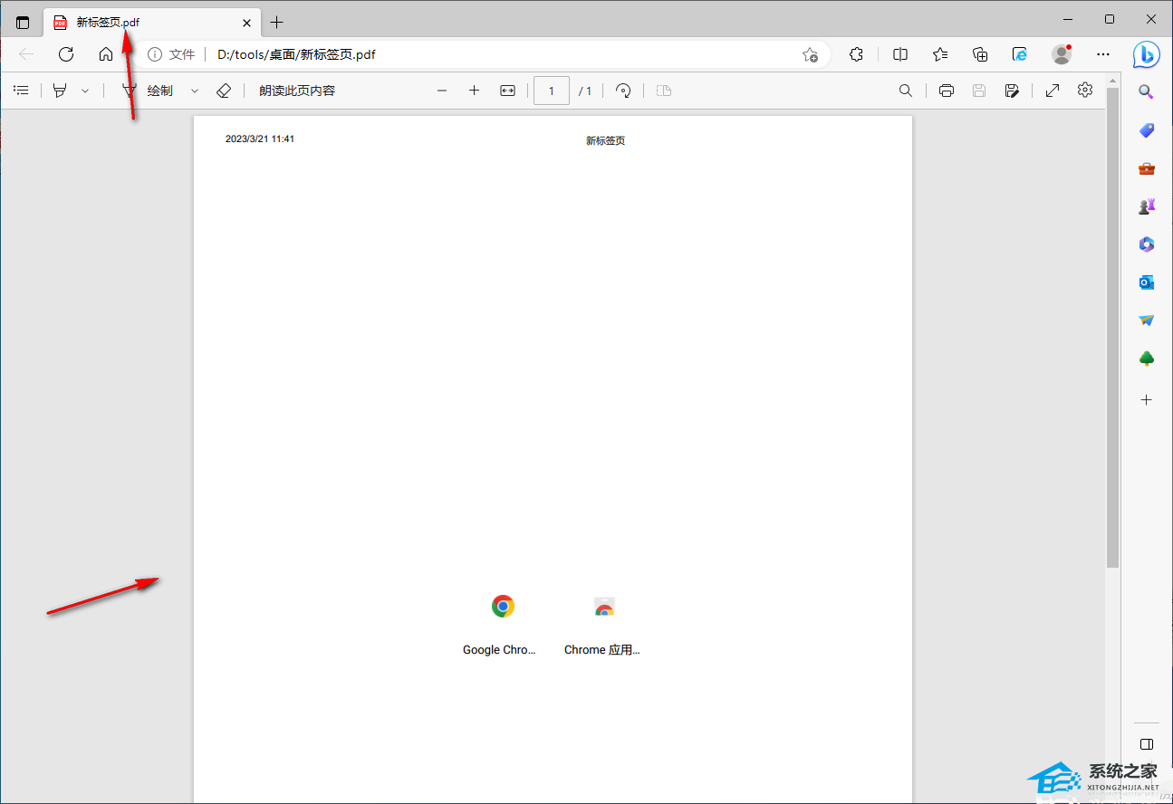Click the 2023/3/21 11:41 timestamp text
The width and height of the screenshot is (1173, 804).
coord(260,139)
